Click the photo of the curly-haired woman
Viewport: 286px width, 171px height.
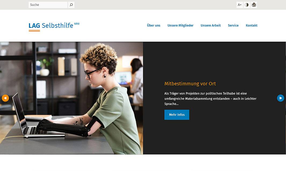[71, 98]
